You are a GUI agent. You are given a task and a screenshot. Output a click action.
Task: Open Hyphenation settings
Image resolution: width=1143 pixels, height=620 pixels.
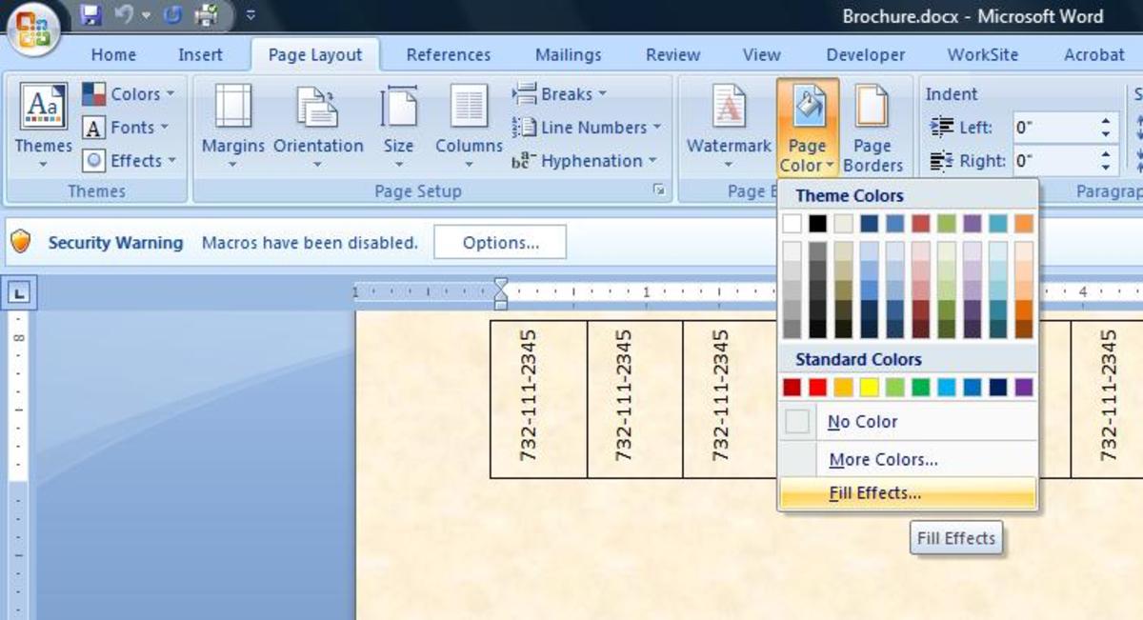[x=570, y=160]
